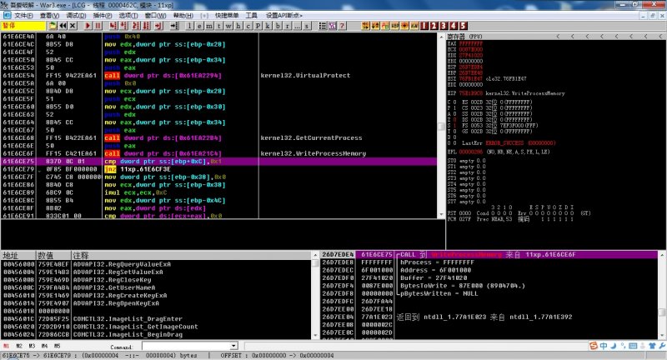Select the jnz 11xp.61E6CF3E instruction line
The image size is (667, 360).
coord(218,169)
